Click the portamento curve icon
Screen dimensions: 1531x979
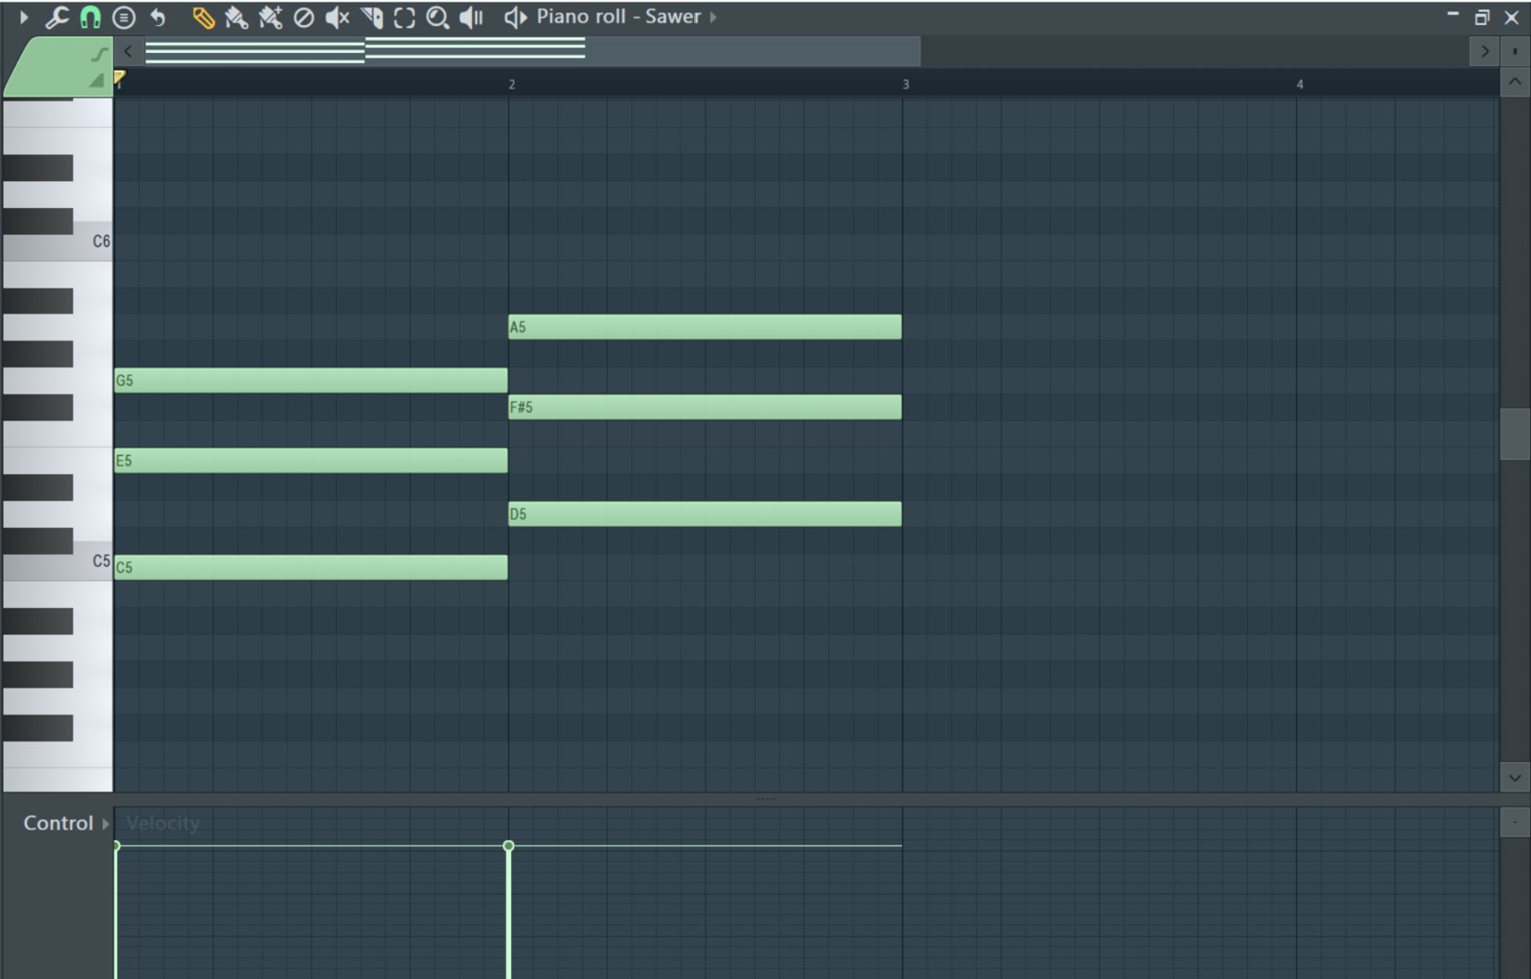pos(98,54)
